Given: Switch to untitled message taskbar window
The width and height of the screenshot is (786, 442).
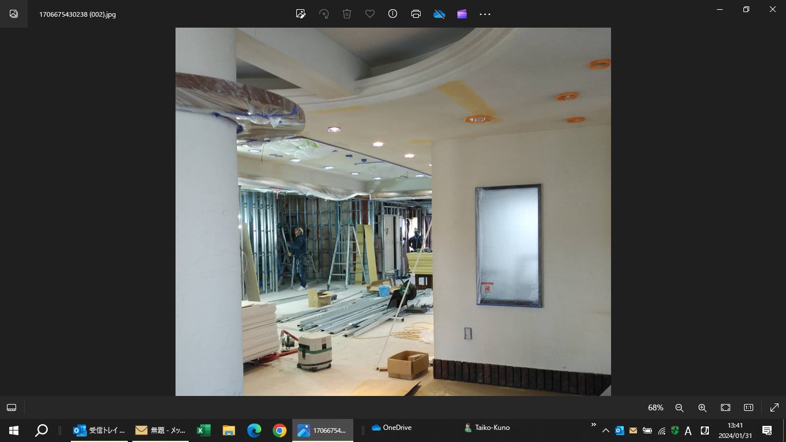Looking at the screenshot, I should [x=160, y=430].
